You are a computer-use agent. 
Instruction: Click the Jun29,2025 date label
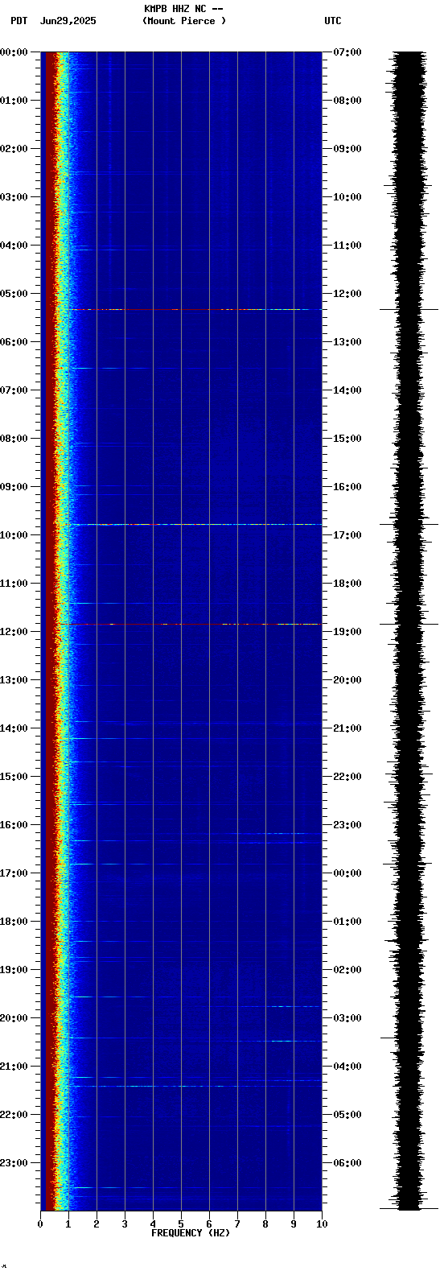coord(68,21)
